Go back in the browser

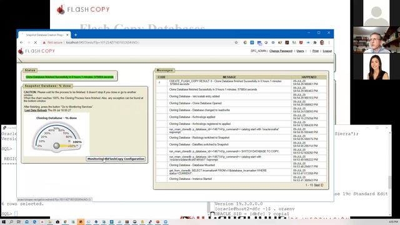click(21, 42)
